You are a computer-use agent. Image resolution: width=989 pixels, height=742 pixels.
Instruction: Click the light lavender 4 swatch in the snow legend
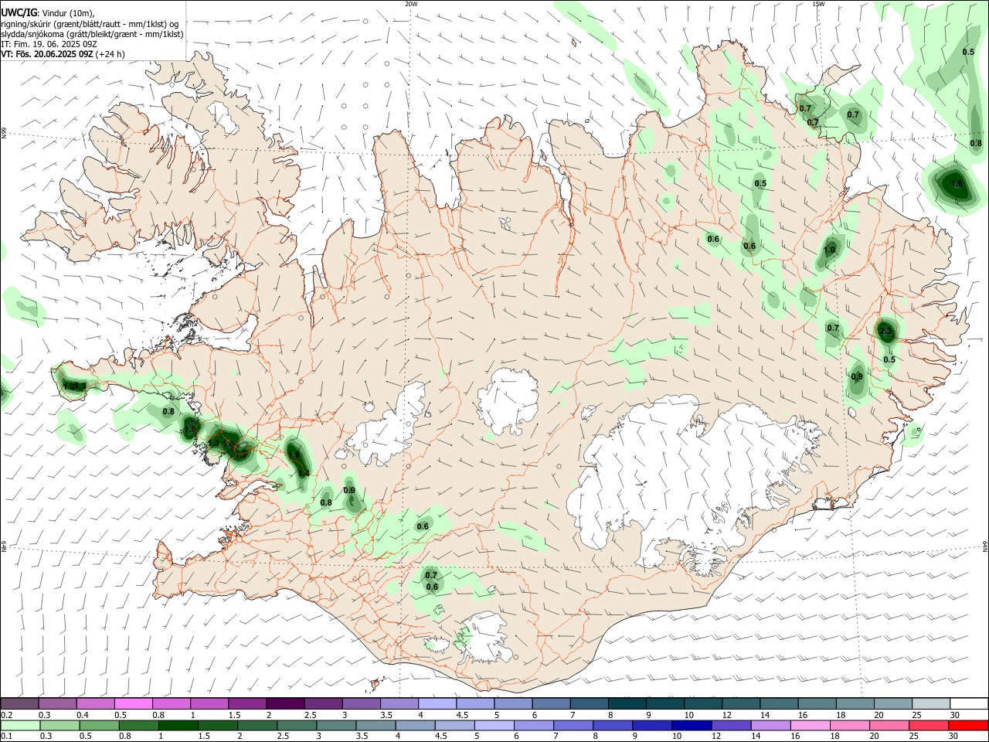point(436,704)
